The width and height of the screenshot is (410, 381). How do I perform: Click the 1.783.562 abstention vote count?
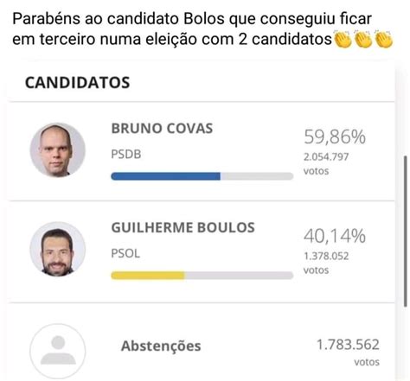coord(348,345)
